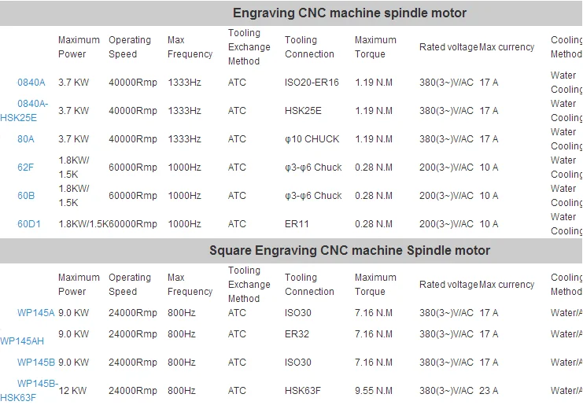Select the ISO20-ER16 tooling connection cell
This screenshot has width=583, height=405.
[312, 83]
